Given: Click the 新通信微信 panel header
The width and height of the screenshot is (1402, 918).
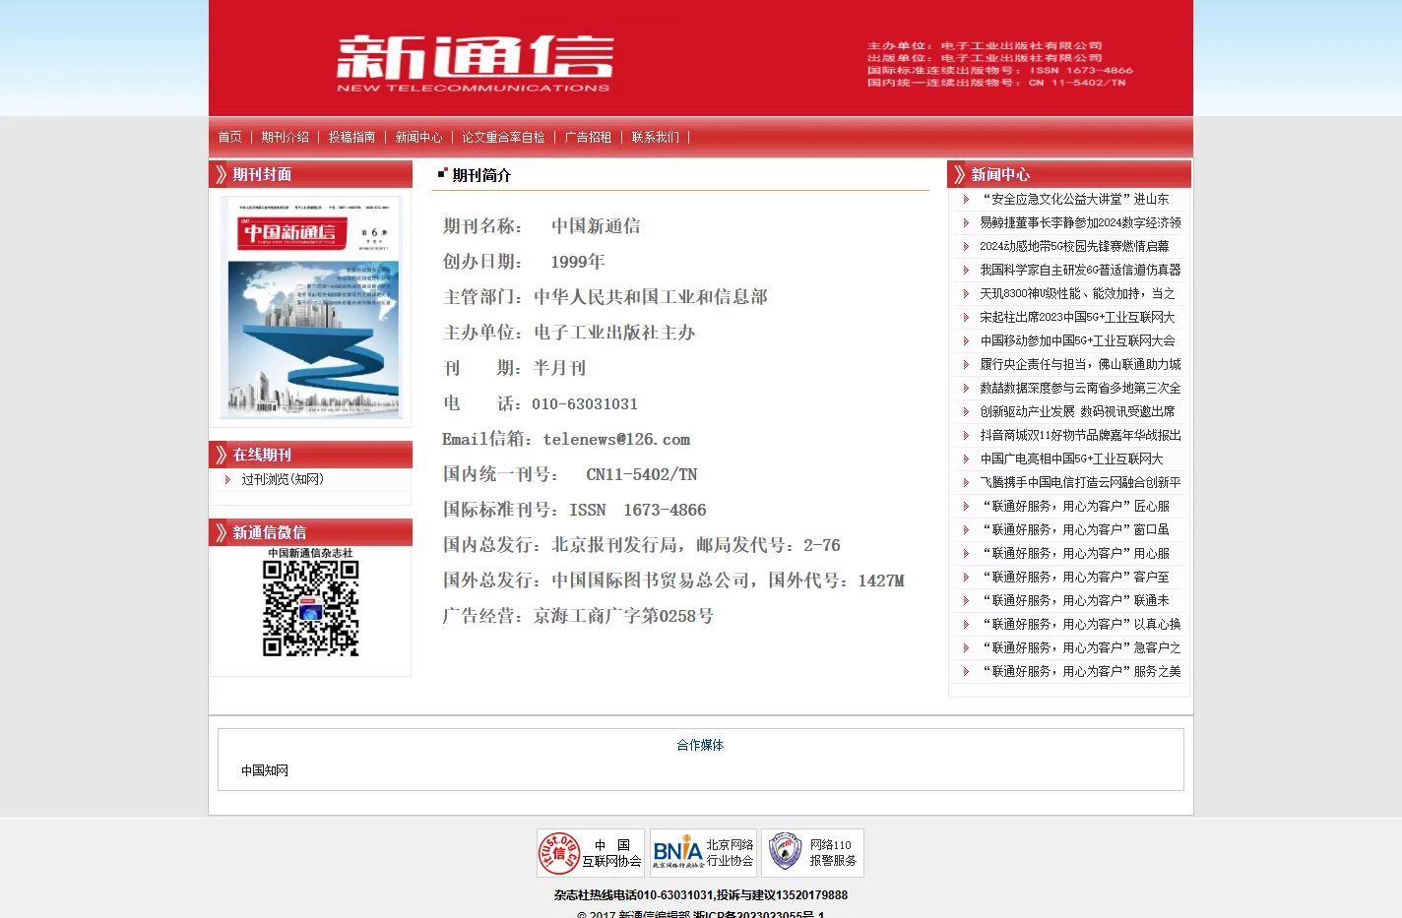Looking at the screenshot, I should point(311,532).
